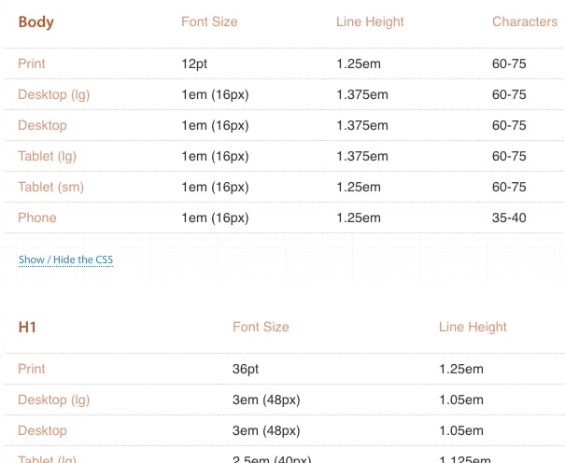This screenshot has height=463, width=565.
Task: Select the Print row label in H1 table
Action: click(x=32, y=369)
